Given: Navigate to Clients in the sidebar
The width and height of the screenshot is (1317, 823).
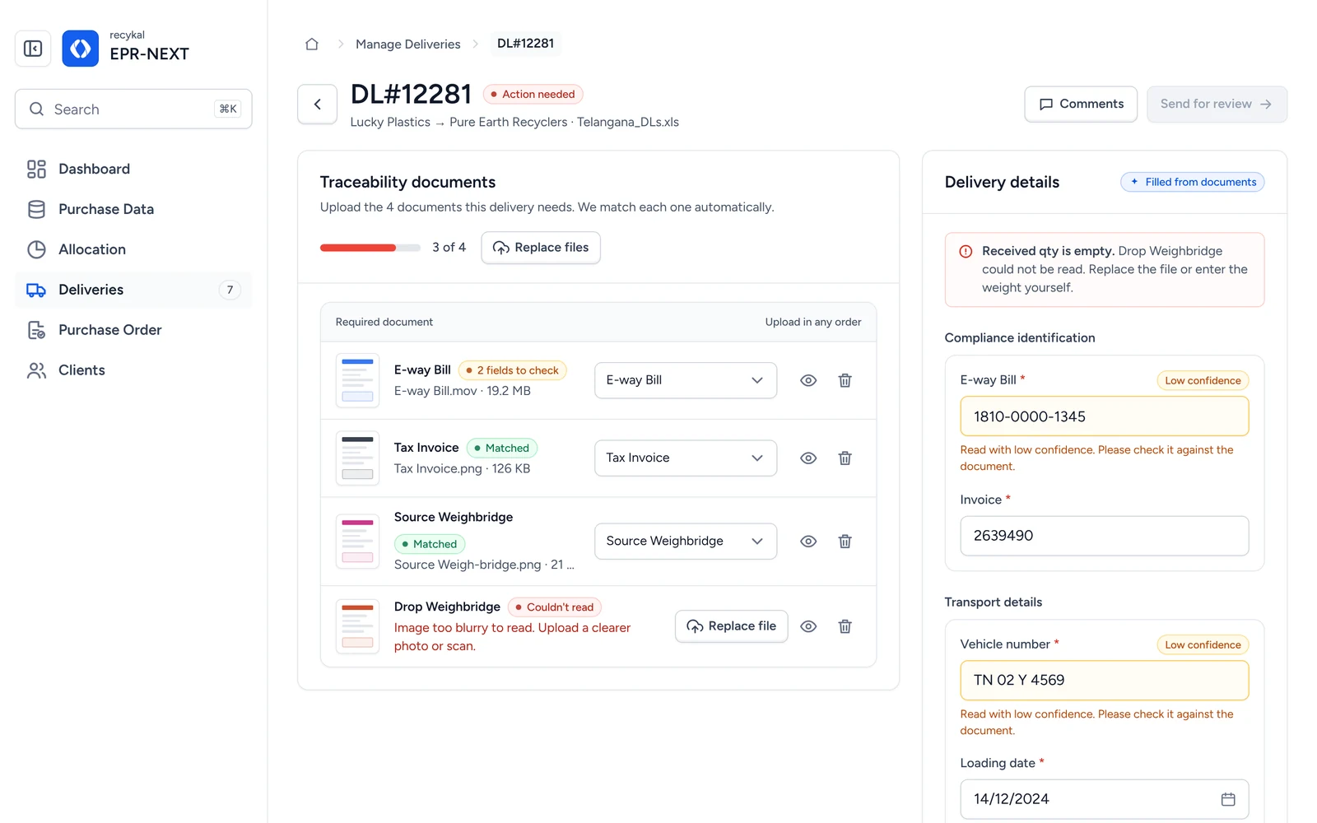Looking at the screenshot, I should pyautogui.click(x=133, y=370).
